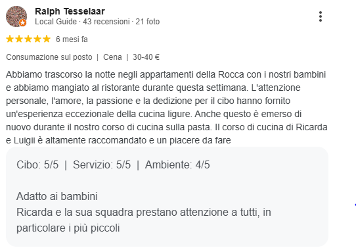Click the 'Cibo: 5/5' rating
The image size is (356, 250).
37,164
